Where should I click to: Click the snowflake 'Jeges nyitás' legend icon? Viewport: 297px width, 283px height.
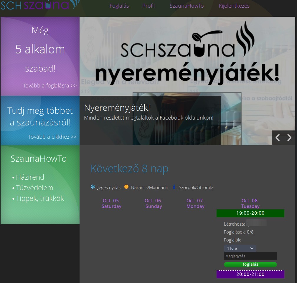[93, 187]
